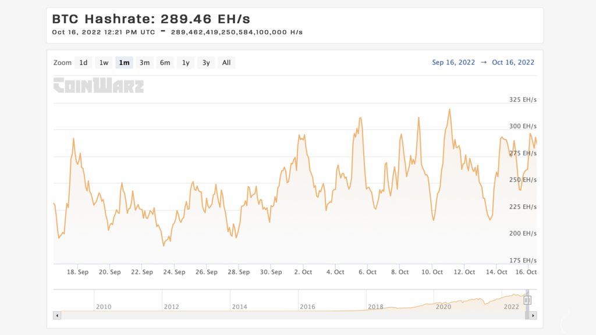
Task: Open the Oct 16, 2022 end date field
Action: pos(512,62)
